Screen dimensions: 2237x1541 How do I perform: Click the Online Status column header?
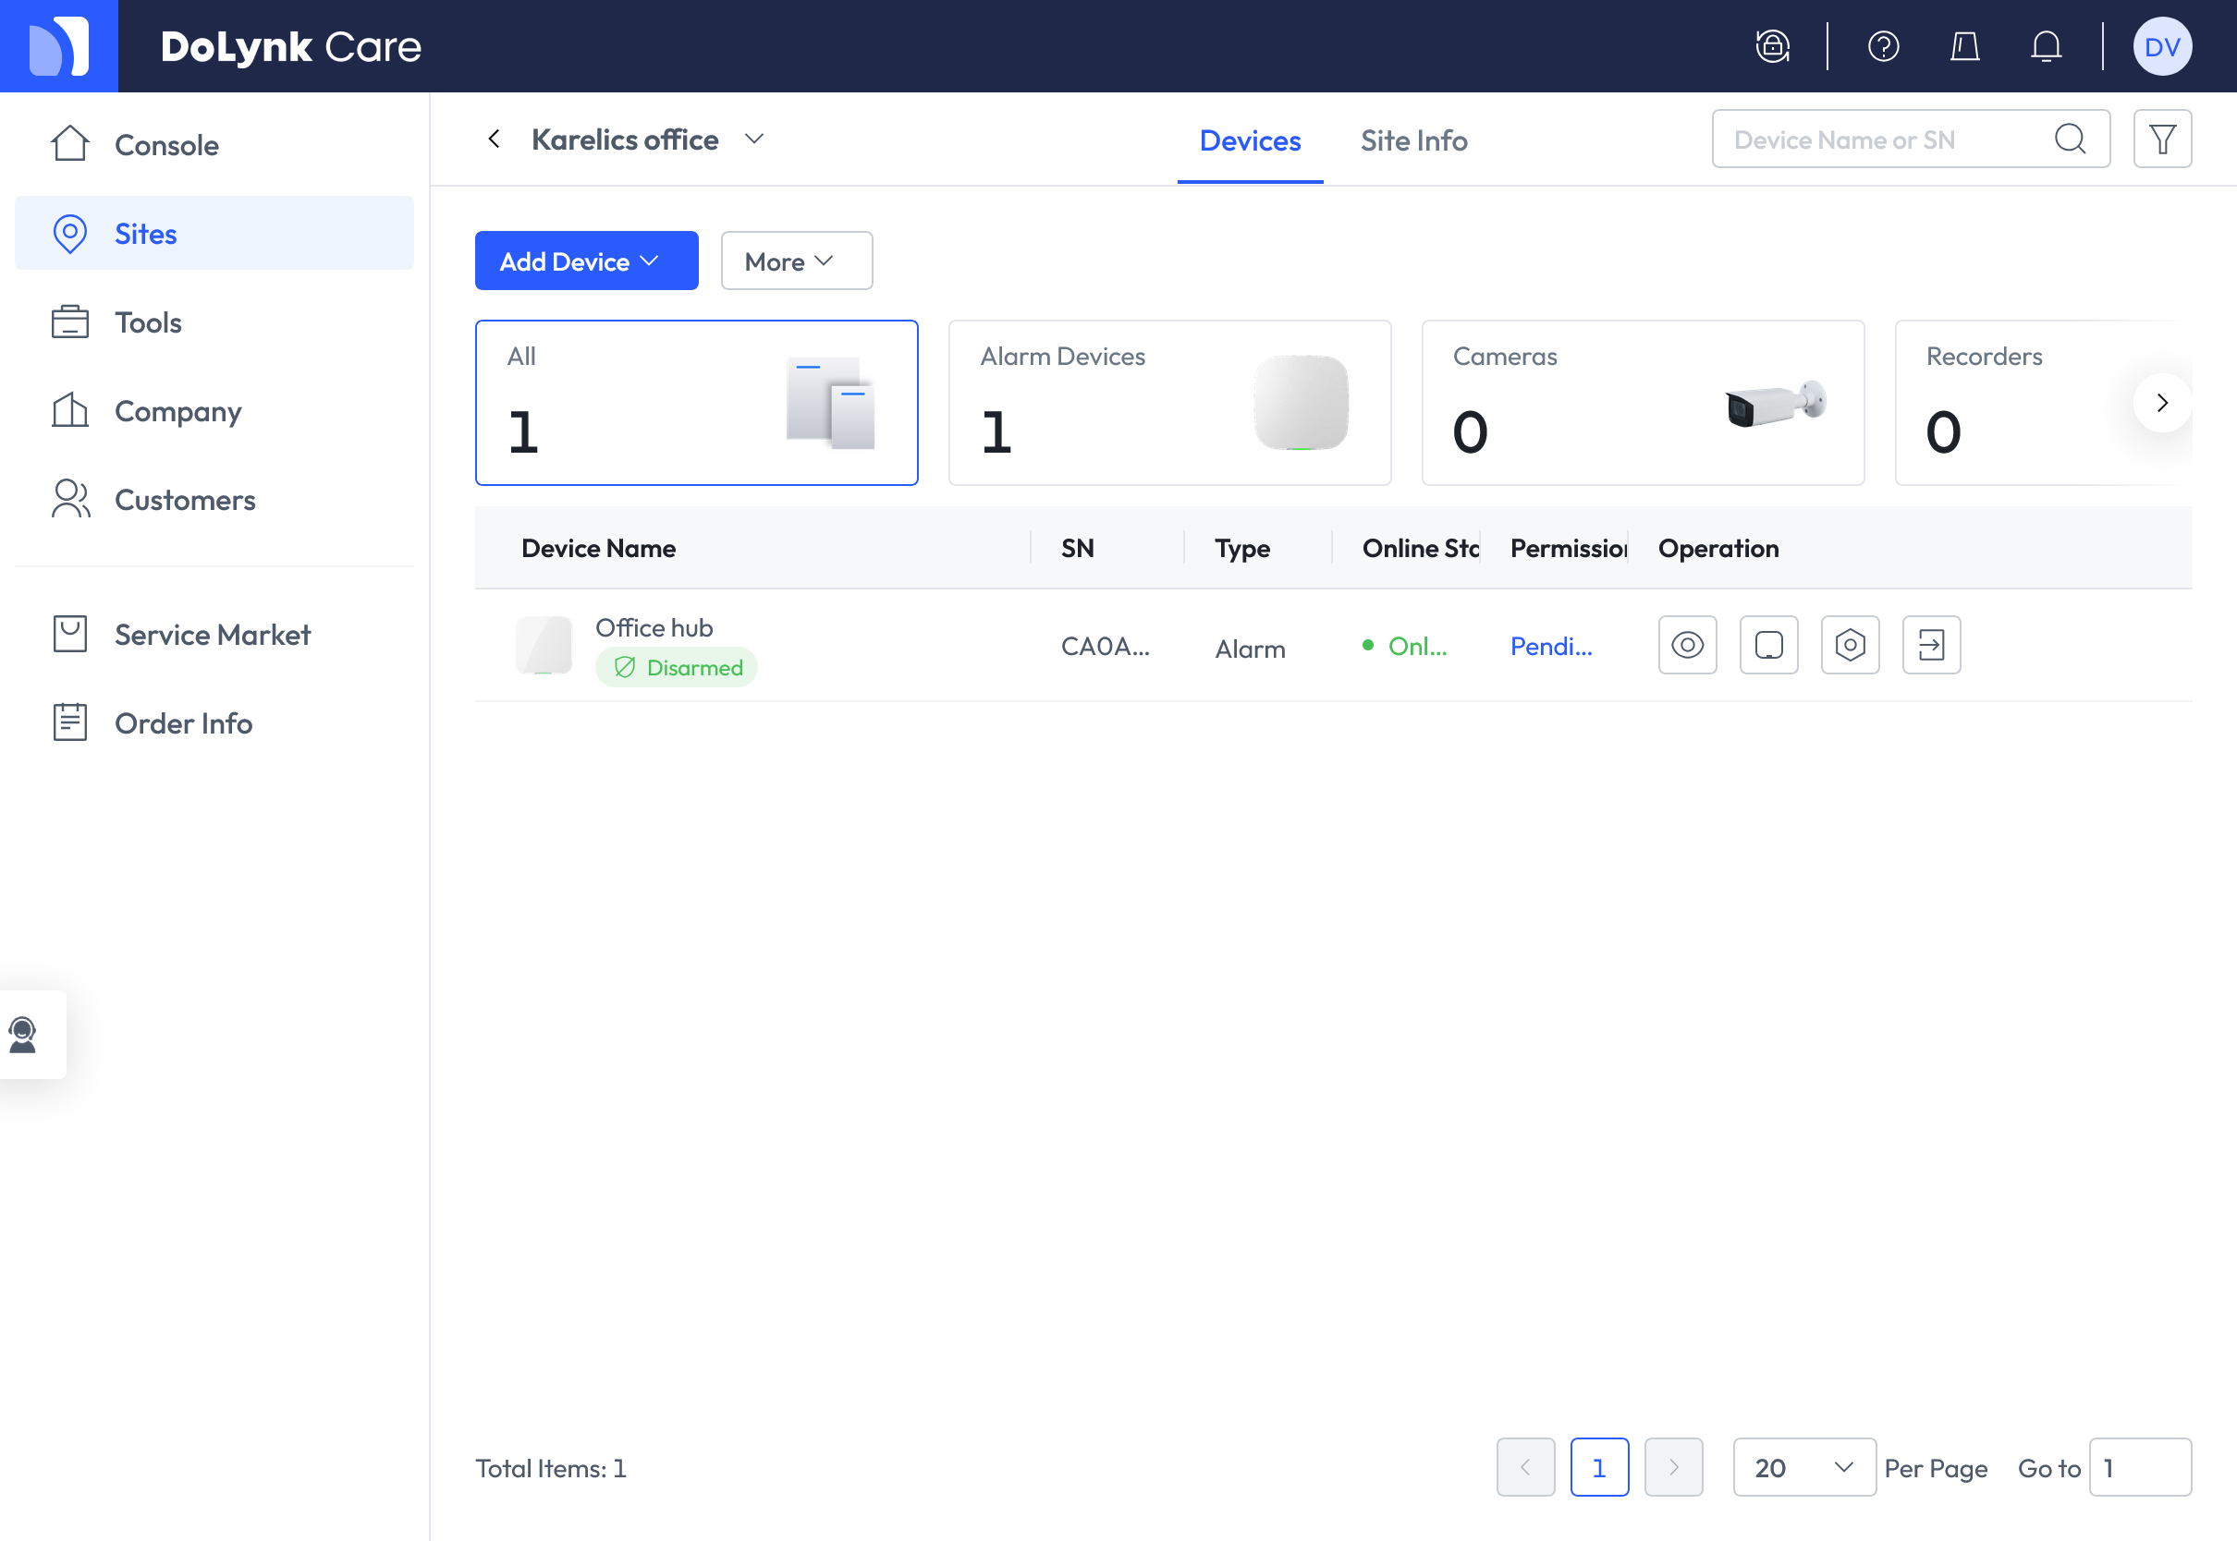click(1421, 549)
